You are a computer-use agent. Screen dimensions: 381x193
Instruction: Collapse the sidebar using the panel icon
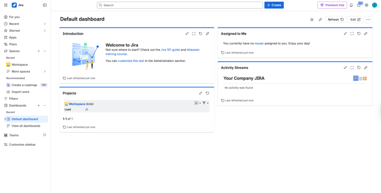[x=45, y=5]
